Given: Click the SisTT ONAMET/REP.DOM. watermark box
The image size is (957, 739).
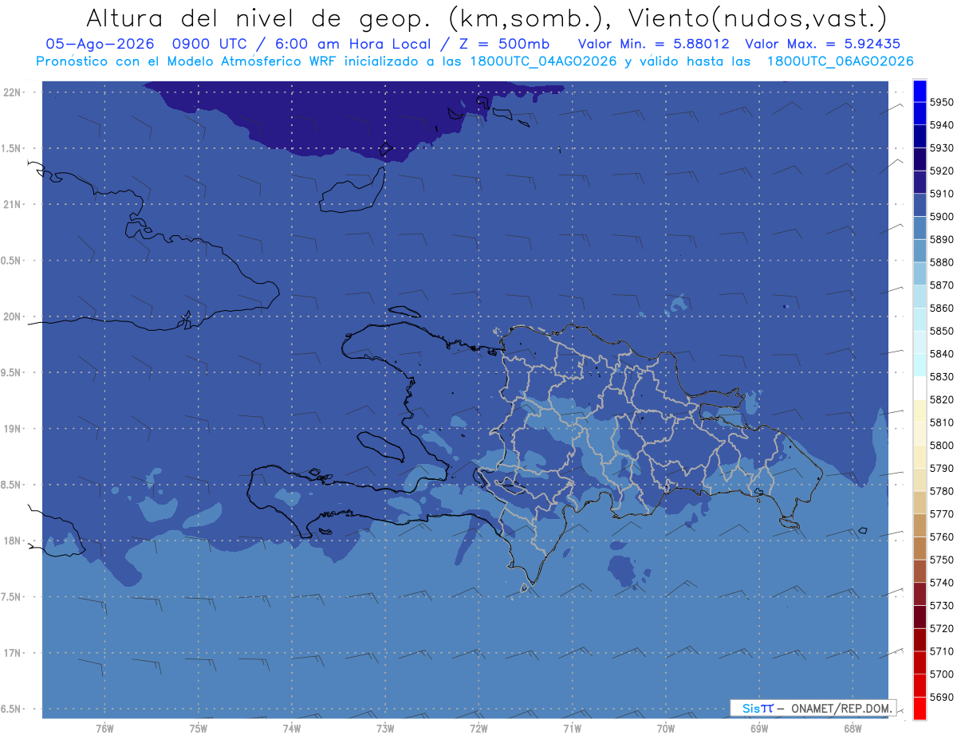Looking at the screenshot, I should pyautogui.click(x=813, y=708).
